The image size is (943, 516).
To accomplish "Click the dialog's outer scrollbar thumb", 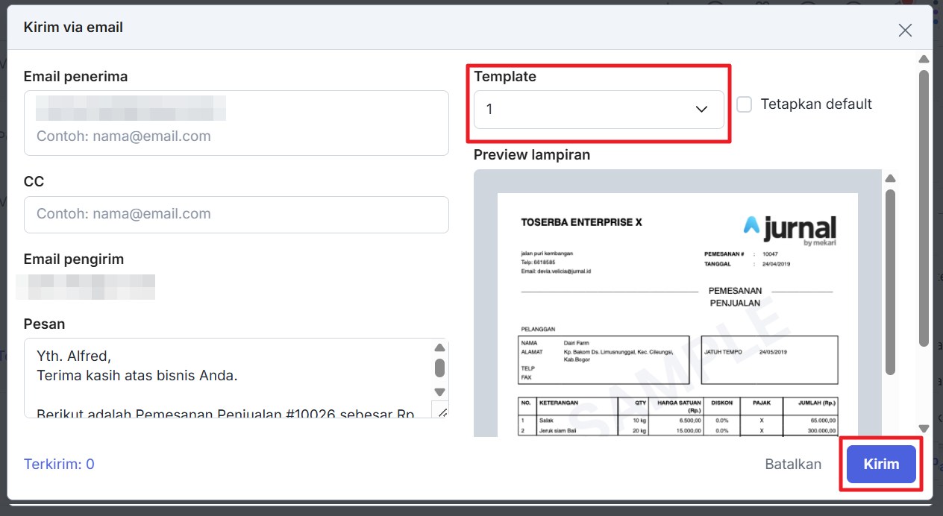I will (x=924, y=209).
